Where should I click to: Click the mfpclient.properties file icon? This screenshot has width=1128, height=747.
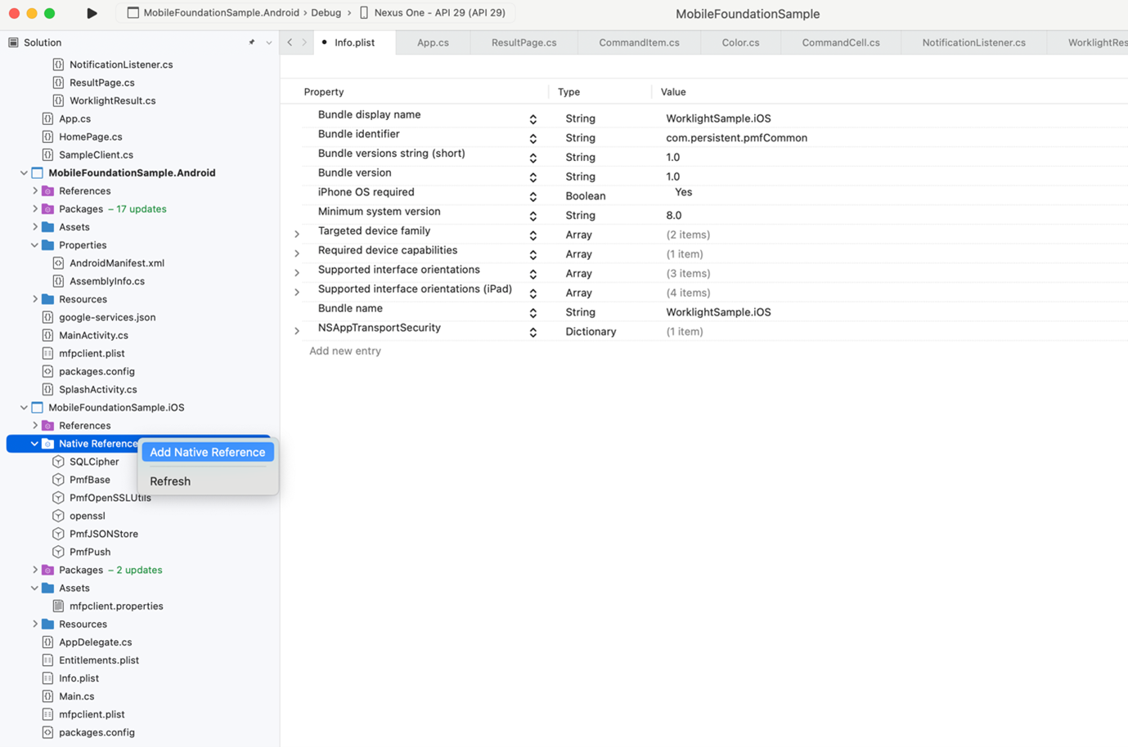point(58,606)
